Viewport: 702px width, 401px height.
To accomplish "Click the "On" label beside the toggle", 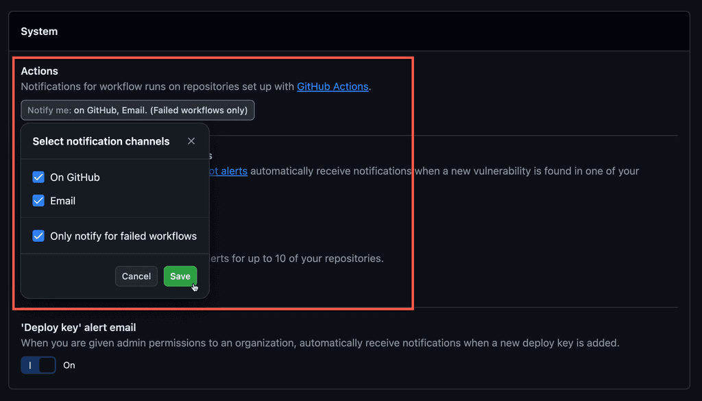I will click(69, 365).
